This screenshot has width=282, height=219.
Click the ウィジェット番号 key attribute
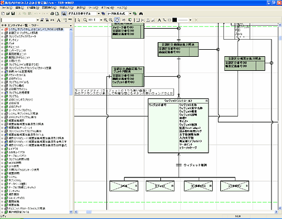tap(157, 105)
